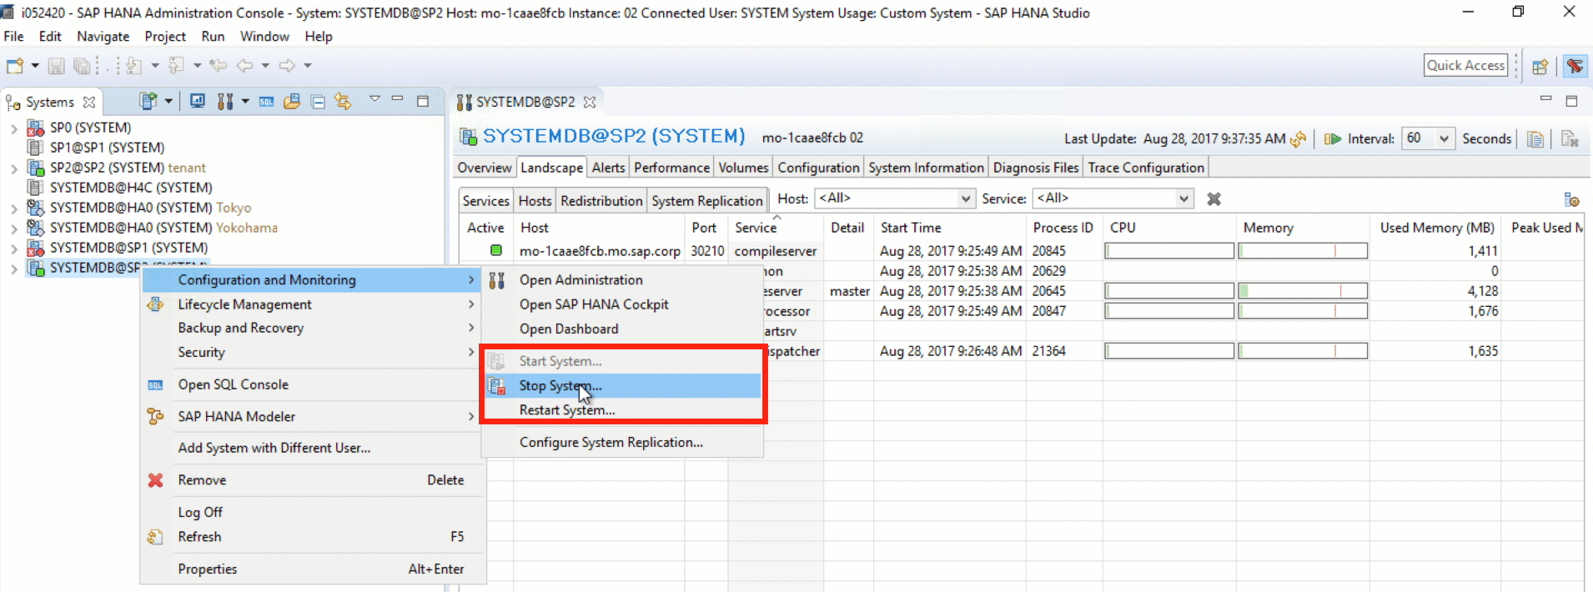Click the Save icon in main toolbar

pos(56,66)
